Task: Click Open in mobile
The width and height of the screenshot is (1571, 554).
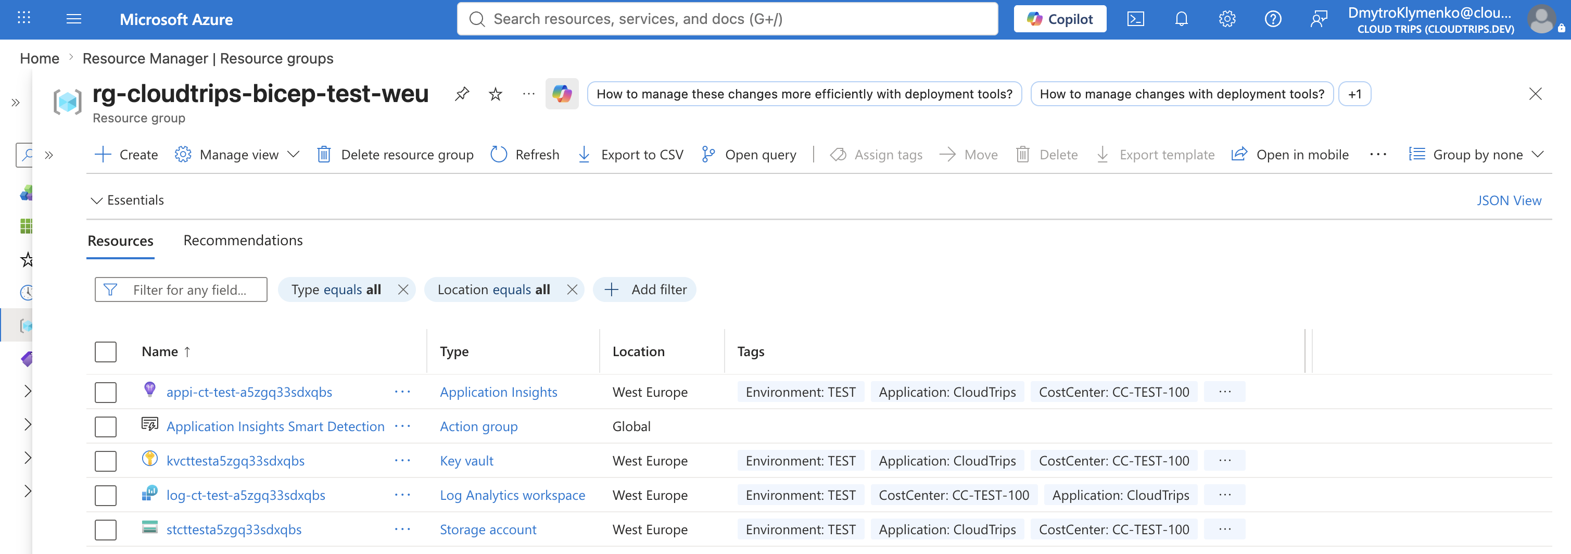Action: coord(1290,155)
